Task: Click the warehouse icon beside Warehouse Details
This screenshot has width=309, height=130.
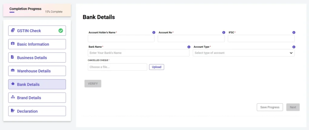Action: pyautogui.click(x=13, y=70)
